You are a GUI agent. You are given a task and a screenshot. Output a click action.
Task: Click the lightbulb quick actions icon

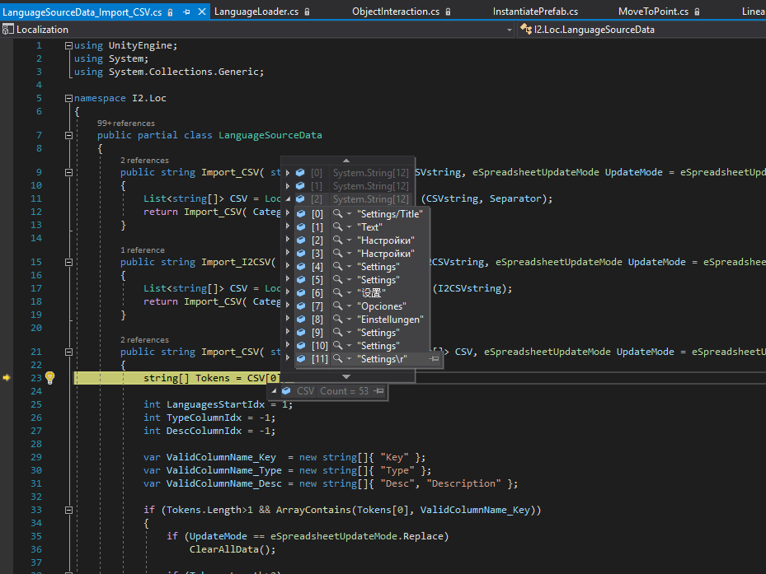(x=49, y=378)
